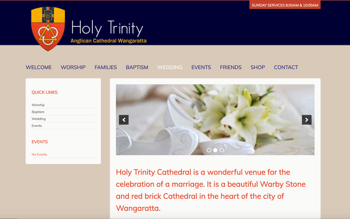This screenshot has width=350, height=219.
Task: Go to the Events menu page
Action: (x=201, y=67)
